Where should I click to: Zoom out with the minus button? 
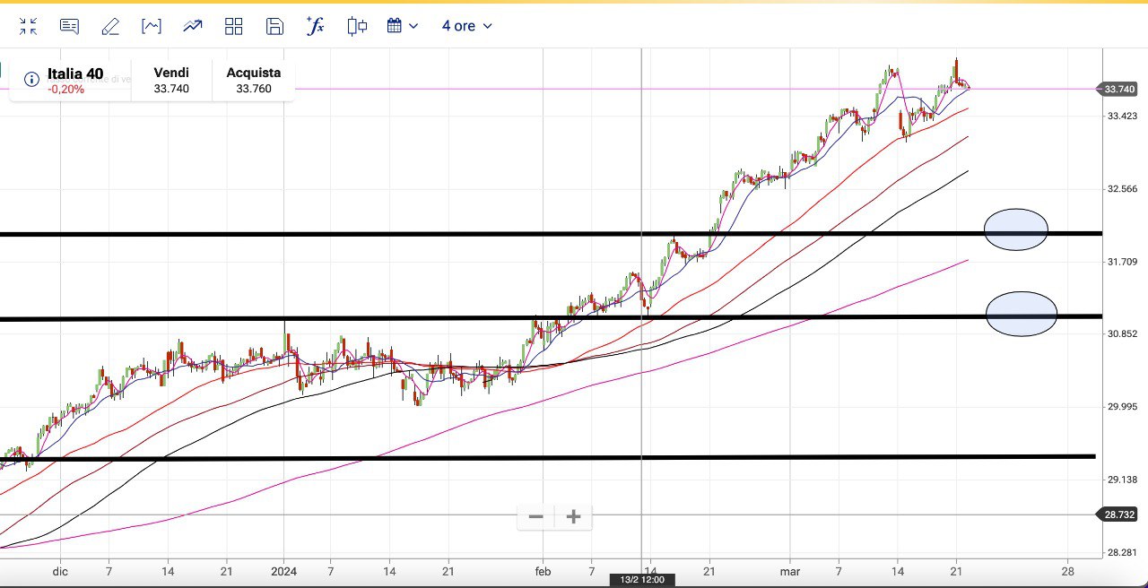536,516
